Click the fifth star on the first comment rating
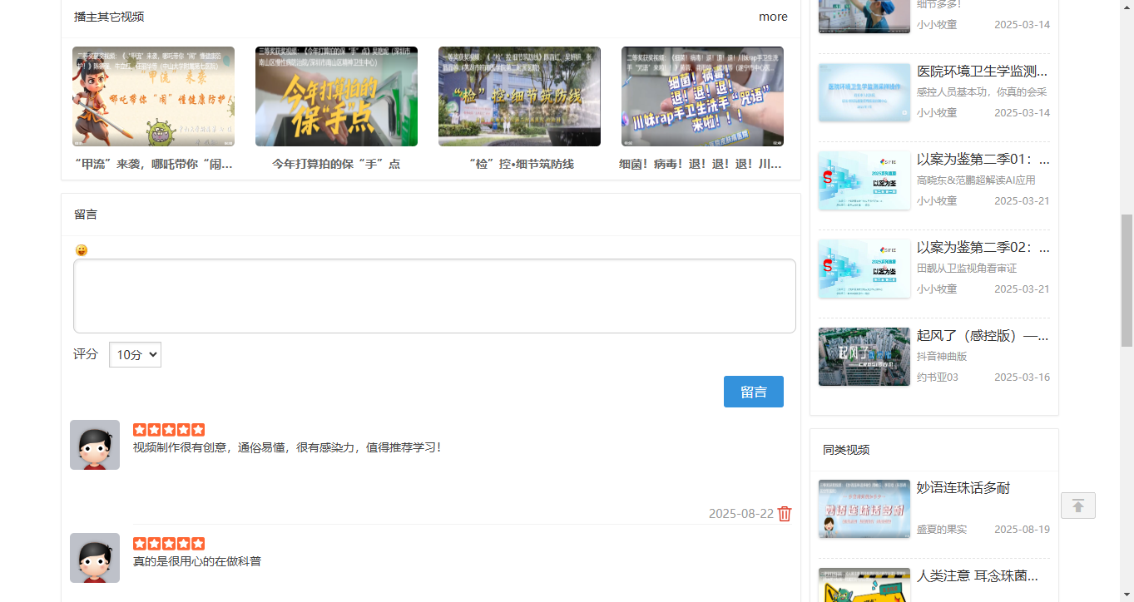 click(x=200, y=429)
